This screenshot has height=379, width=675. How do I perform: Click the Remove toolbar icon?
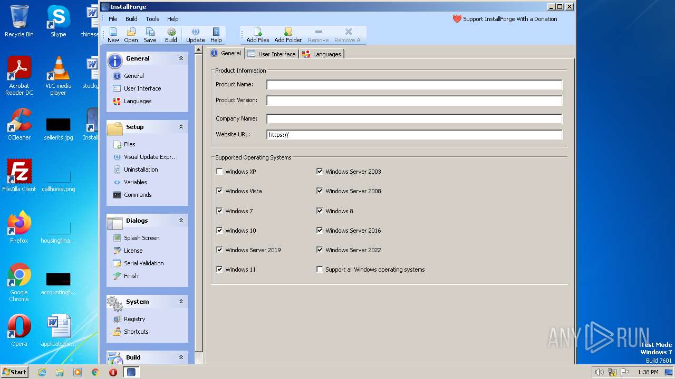point(318,35)
